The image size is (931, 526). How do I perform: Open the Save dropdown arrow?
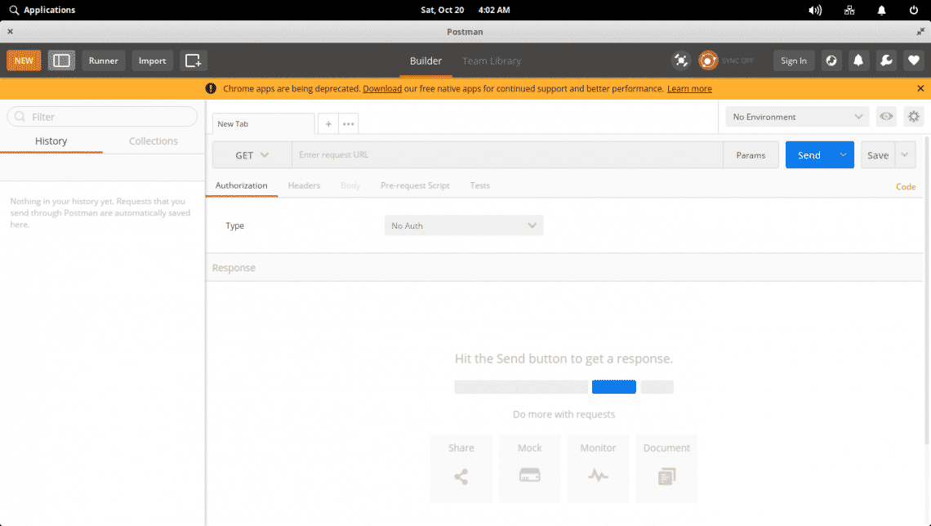point(905,155)
